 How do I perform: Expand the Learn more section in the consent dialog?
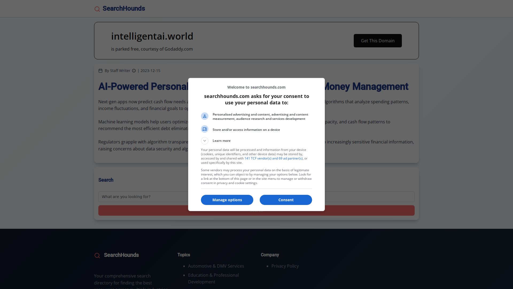click(221, 140)
